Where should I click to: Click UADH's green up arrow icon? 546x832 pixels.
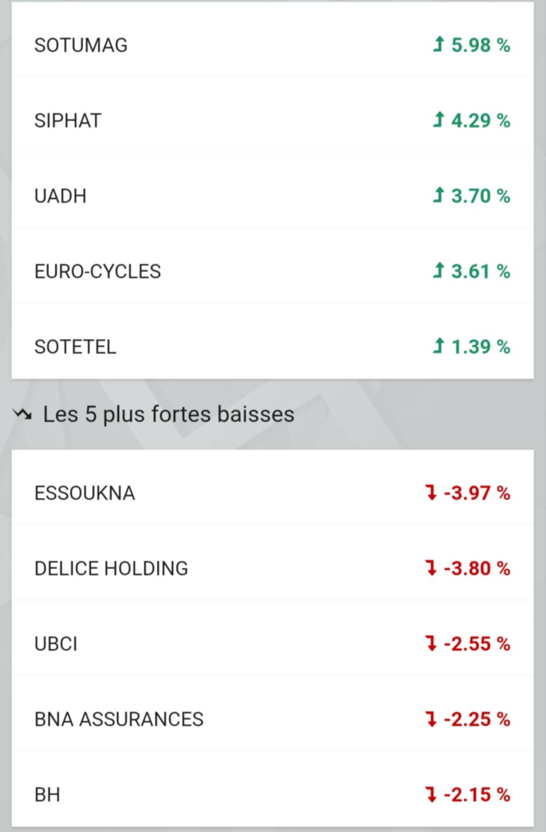point(438,195)
